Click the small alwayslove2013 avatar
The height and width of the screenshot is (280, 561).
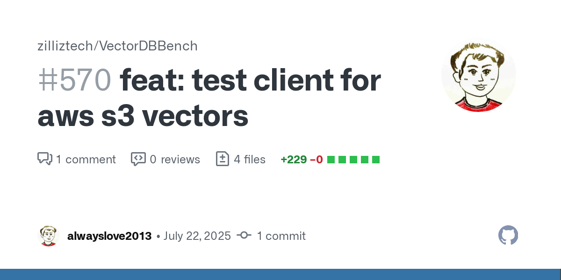click(49, 236)
